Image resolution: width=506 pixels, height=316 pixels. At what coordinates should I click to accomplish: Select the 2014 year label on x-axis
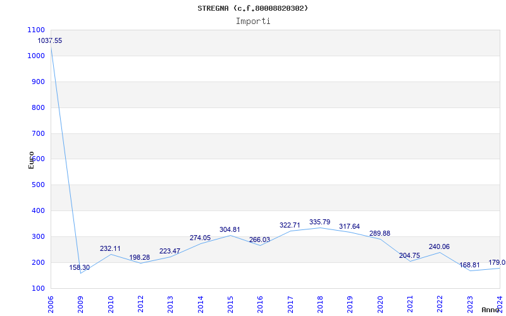[x=201, y=305]
